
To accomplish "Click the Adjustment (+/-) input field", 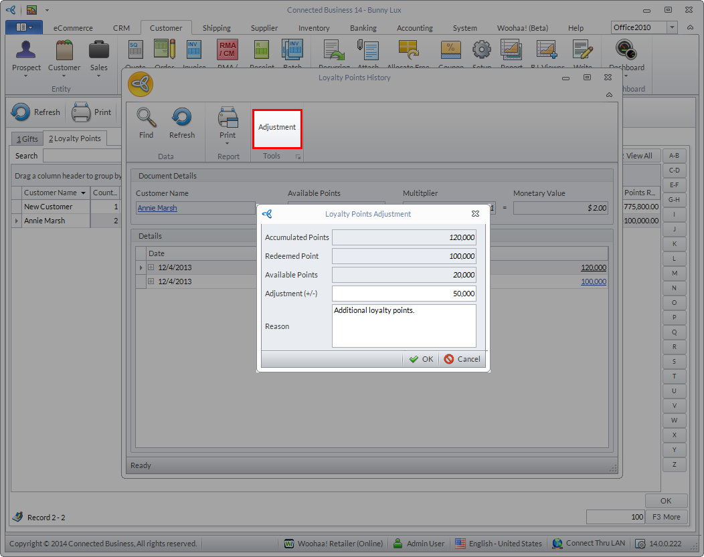I will (404, 294).
